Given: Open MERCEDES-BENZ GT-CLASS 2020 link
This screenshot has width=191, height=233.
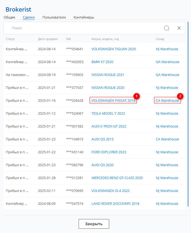Looking at the screenshot, I should click(117, 178).
